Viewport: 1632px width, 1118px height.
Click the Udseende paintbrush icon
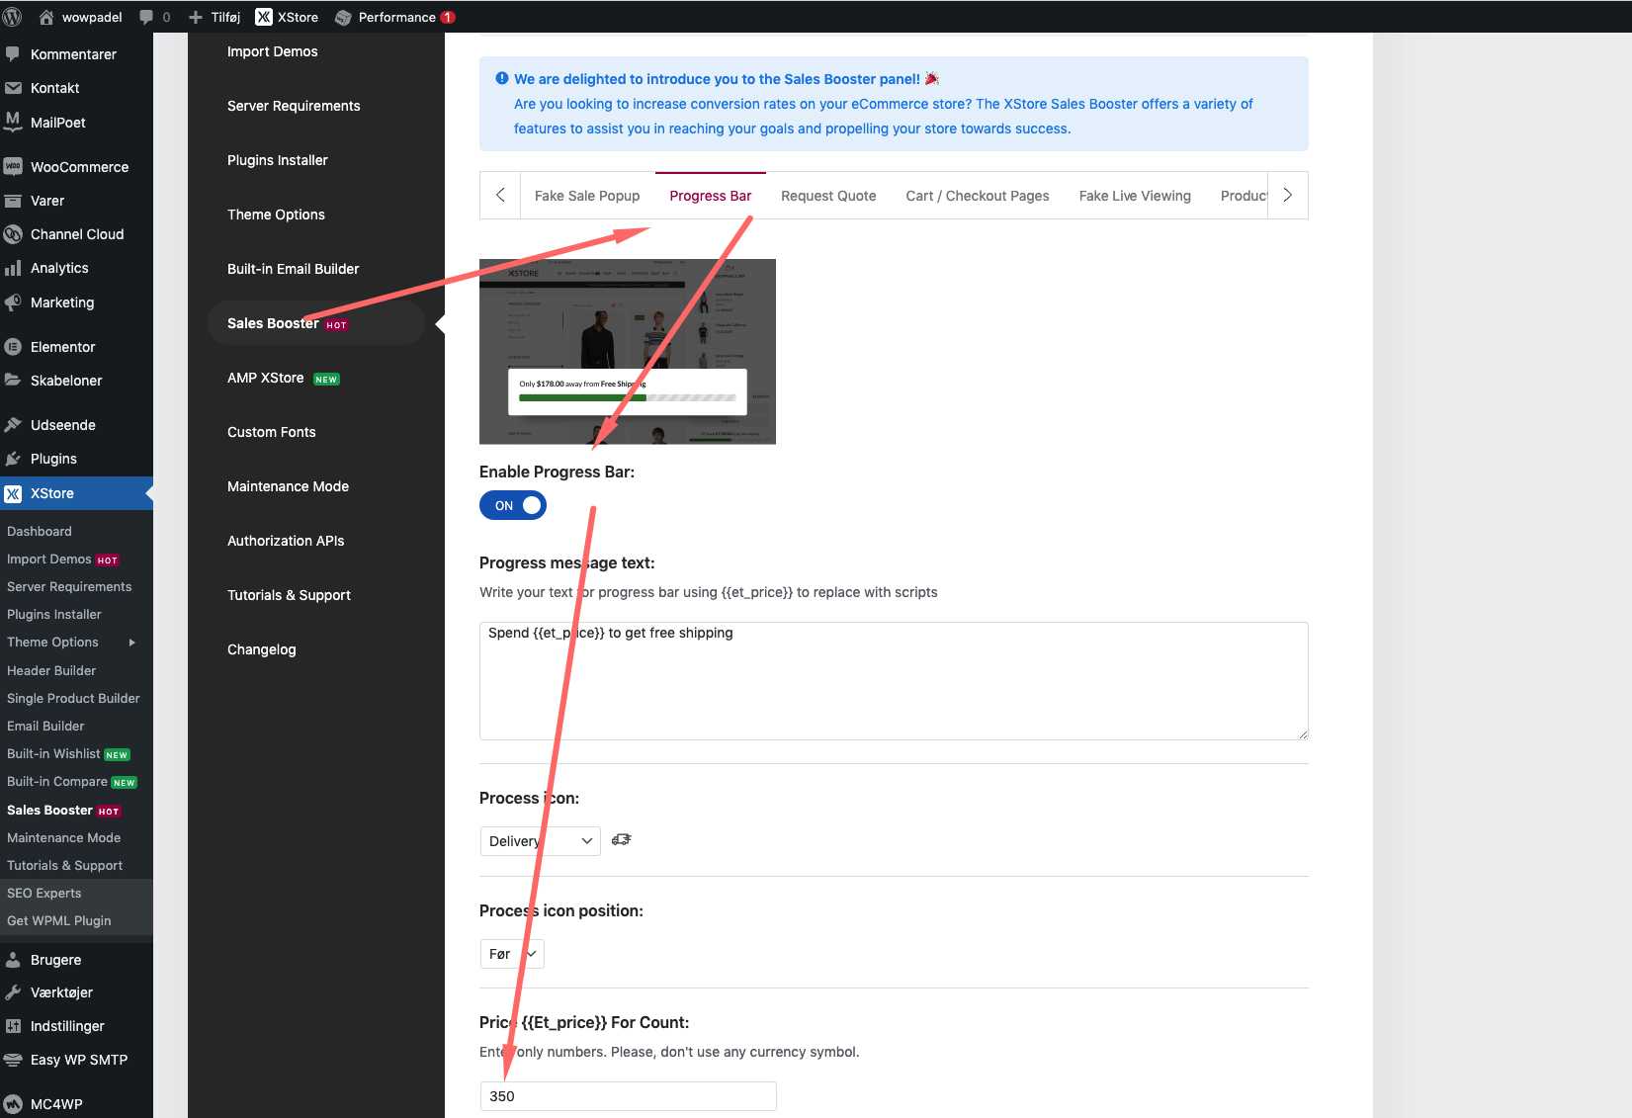click(x=13, y=425)
